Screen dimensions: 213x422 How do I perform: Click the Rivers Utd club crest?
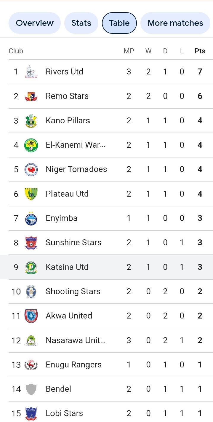(31, 72)
